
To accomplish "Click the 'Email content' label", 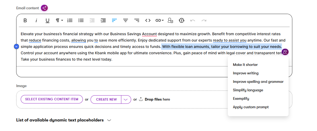I will (28, 8).
